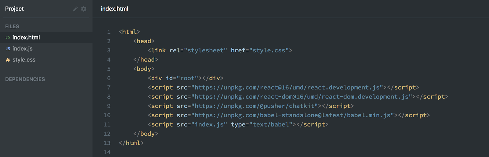Click the hash icon beside style.css

pyautogui.click(x=8, y=60)
